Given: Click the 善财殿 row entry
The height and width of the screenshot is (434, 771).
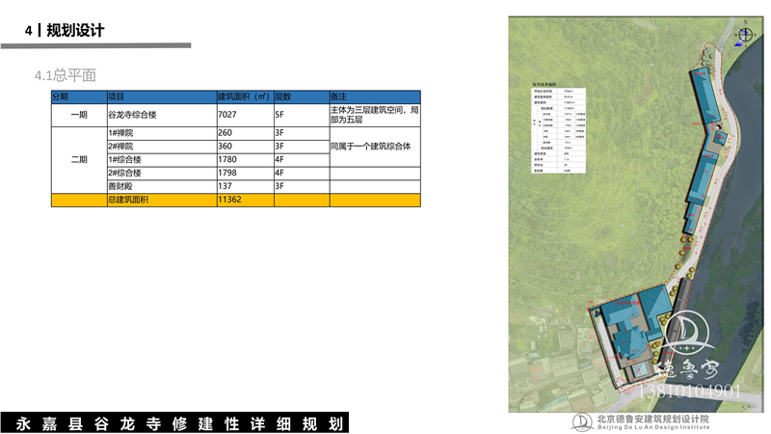Looking at the screenshot, I should click(160, 186).
